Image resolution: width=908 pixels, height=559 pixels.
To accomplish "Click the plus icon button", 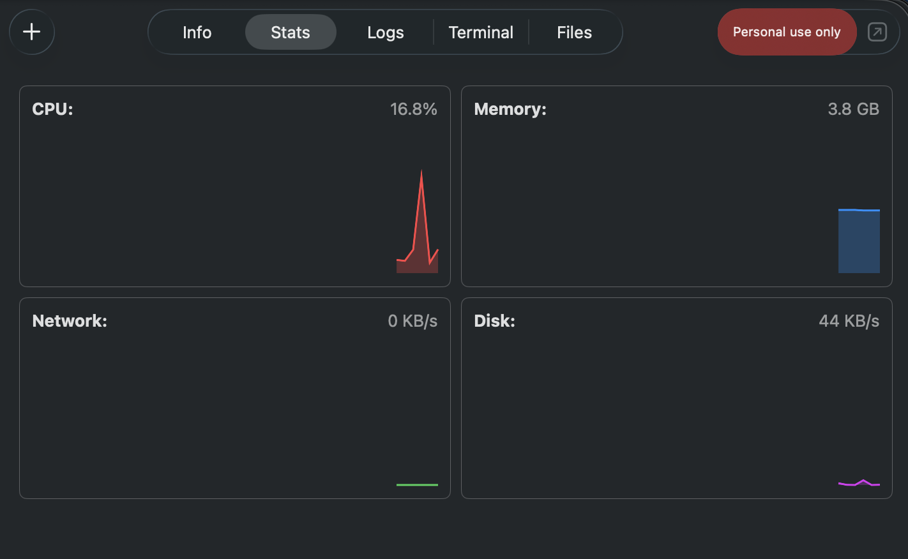I will point(32,32).
